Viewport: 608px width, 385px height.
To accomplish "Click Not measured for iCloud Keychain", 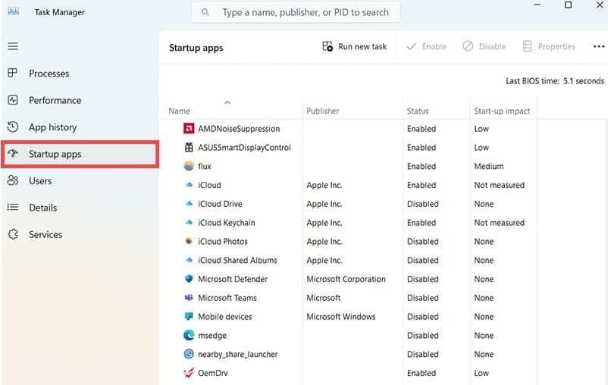I will pos(499,223).
